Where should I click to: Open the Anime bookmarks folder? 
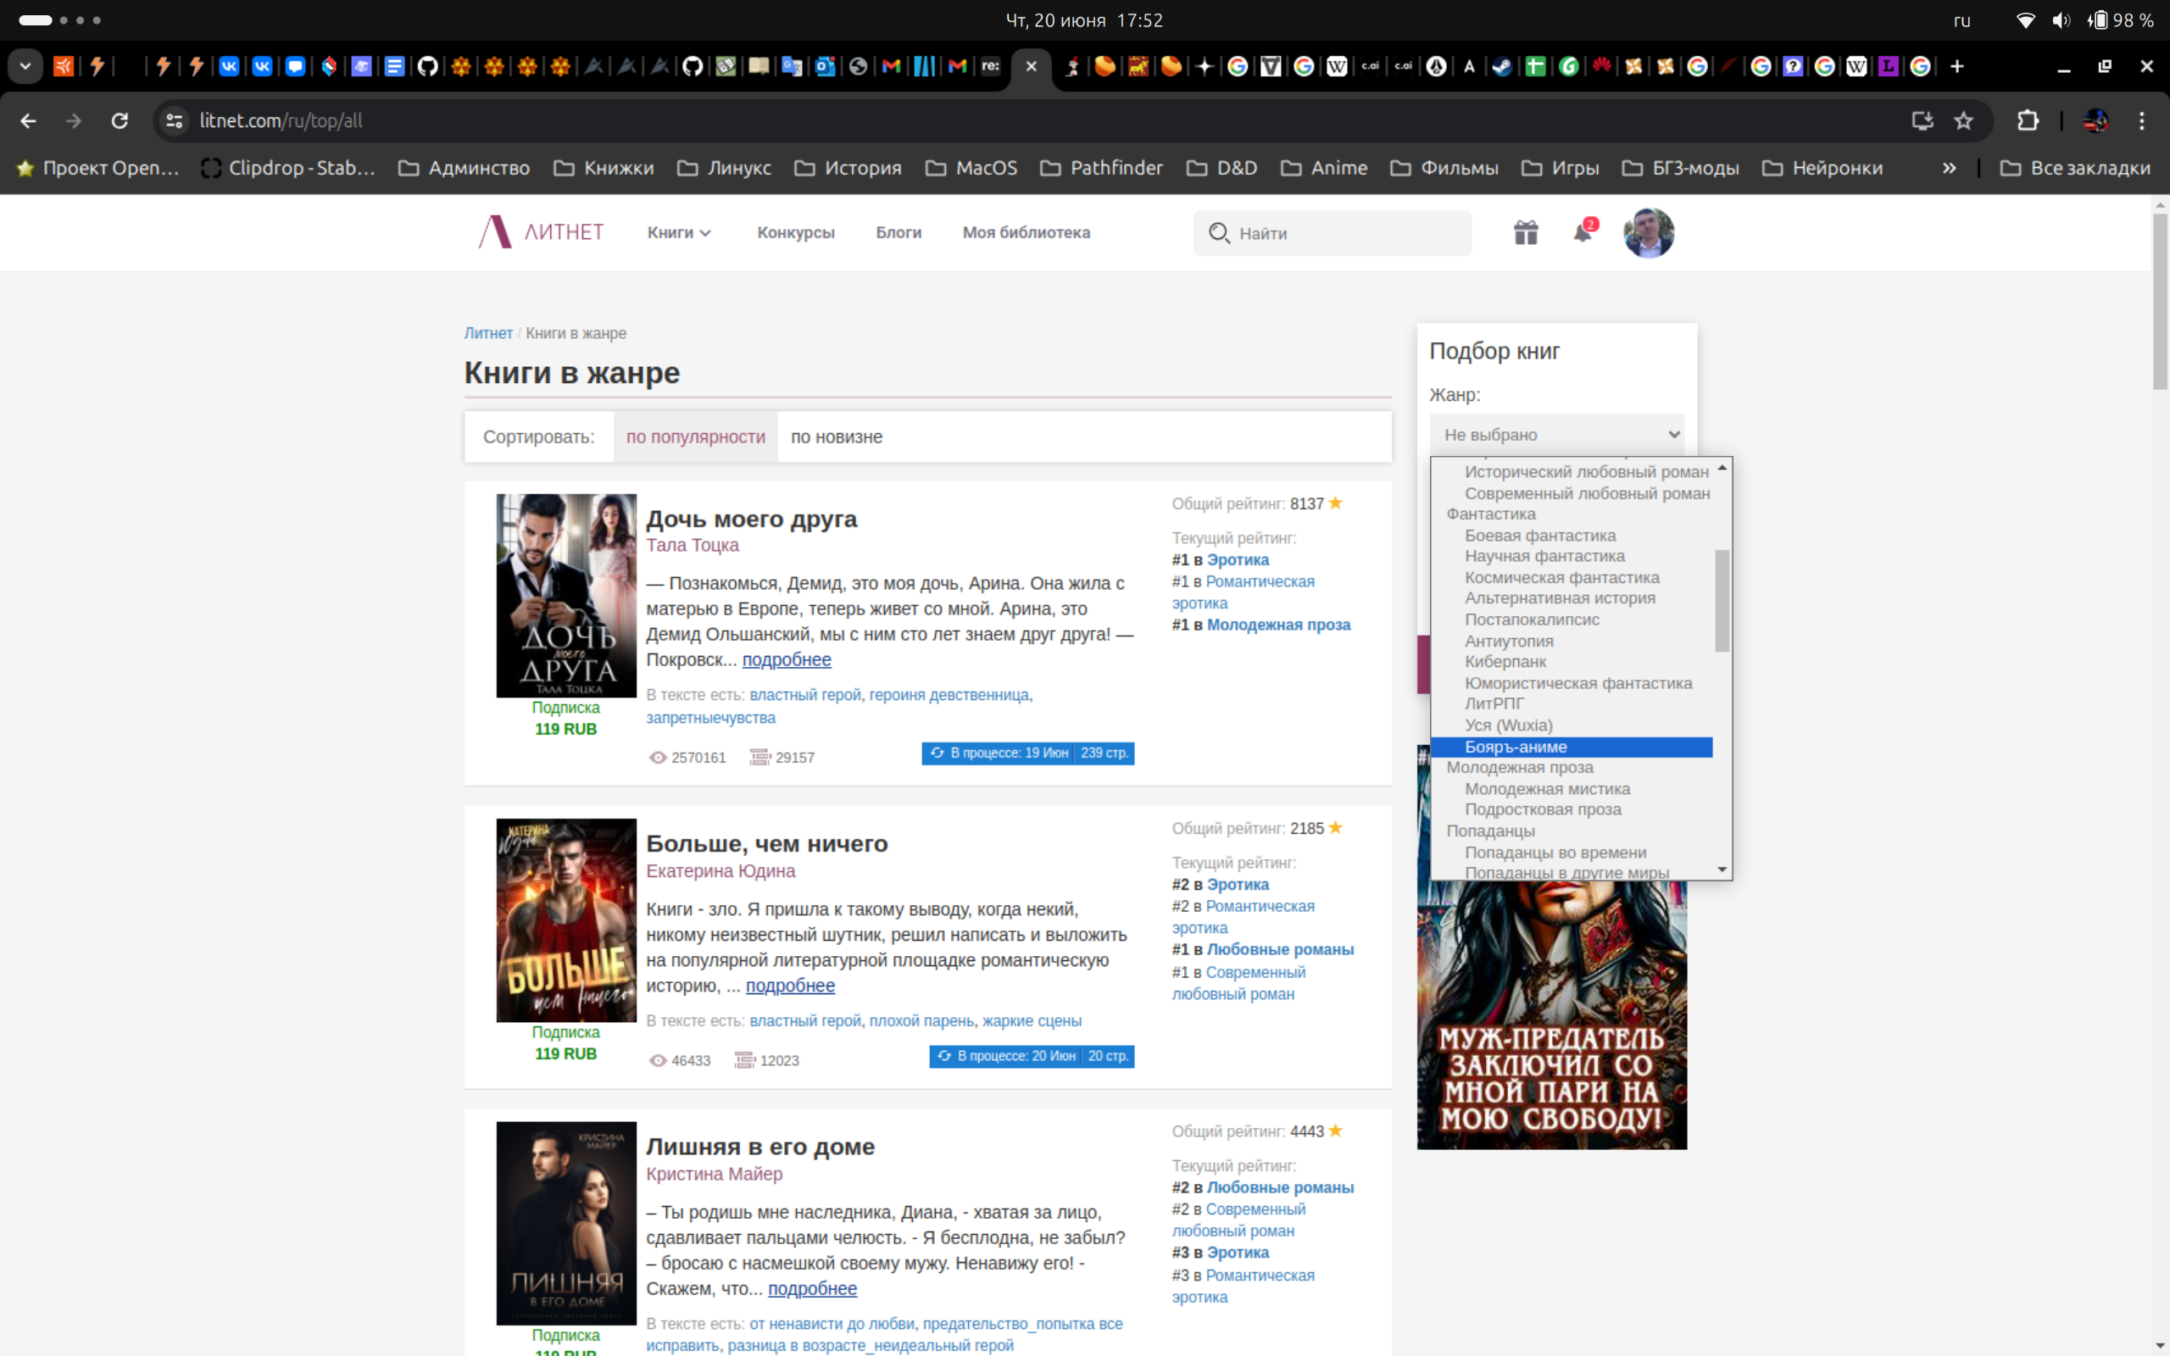(1323, 168)
